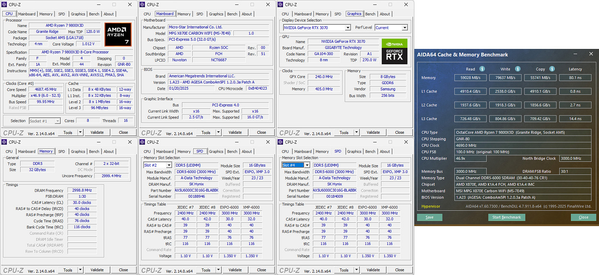Click Validate in the CPU-Z Memory window

click(97, 270)
